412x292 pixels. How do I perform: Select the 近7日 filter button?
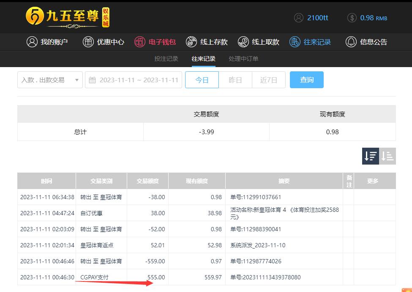coord(269,80)
